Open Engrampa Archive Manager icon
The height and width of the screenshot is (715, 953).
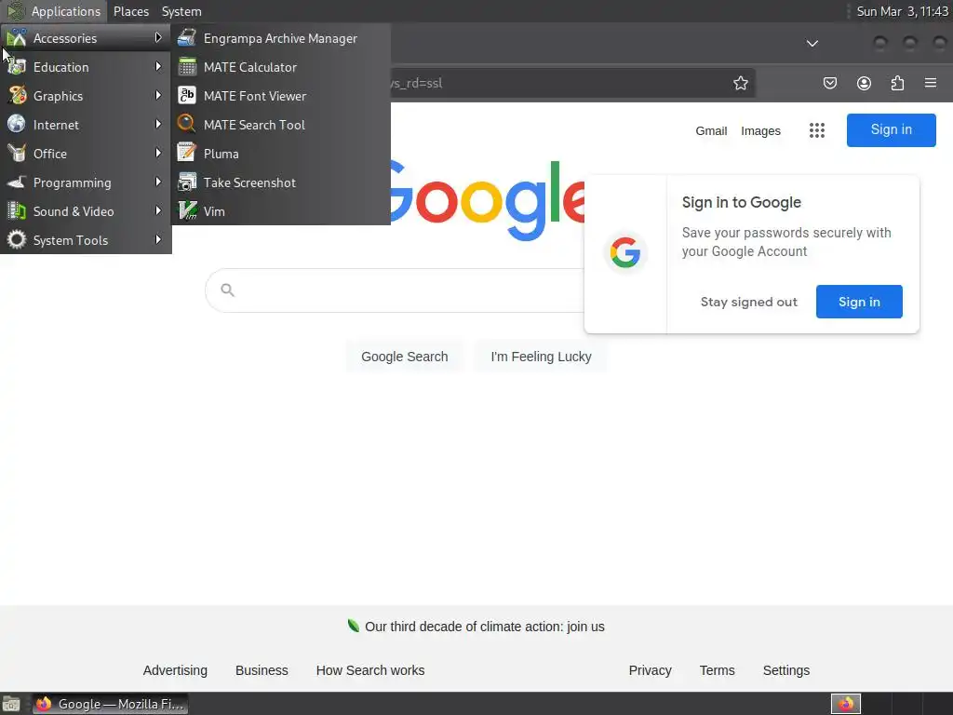coord(186,37)
